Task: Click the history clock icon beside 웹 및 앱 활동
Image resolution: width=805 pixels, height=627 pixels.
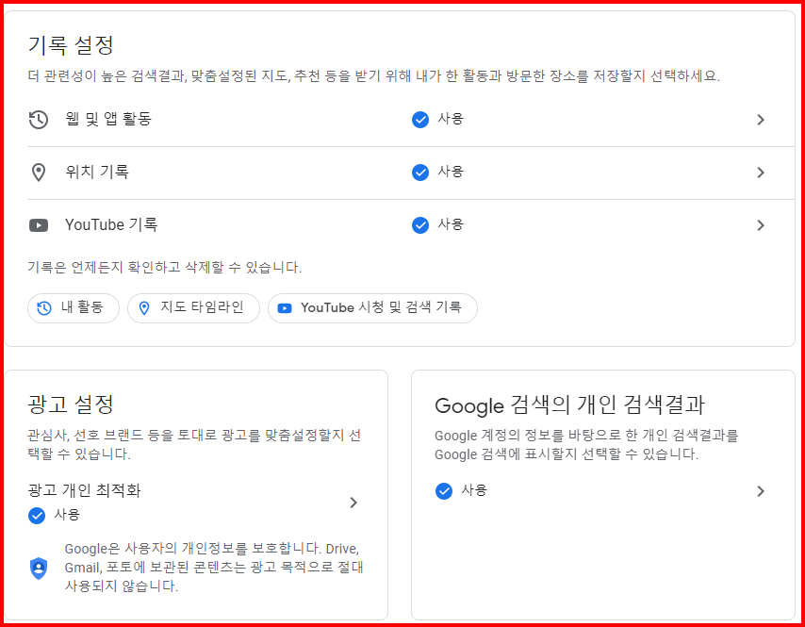Action: pos(39,120)
